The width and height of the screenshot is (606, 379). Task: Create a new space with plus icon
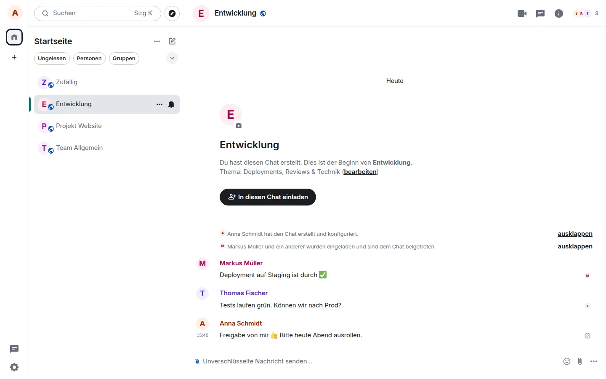[x=14, y=57]
